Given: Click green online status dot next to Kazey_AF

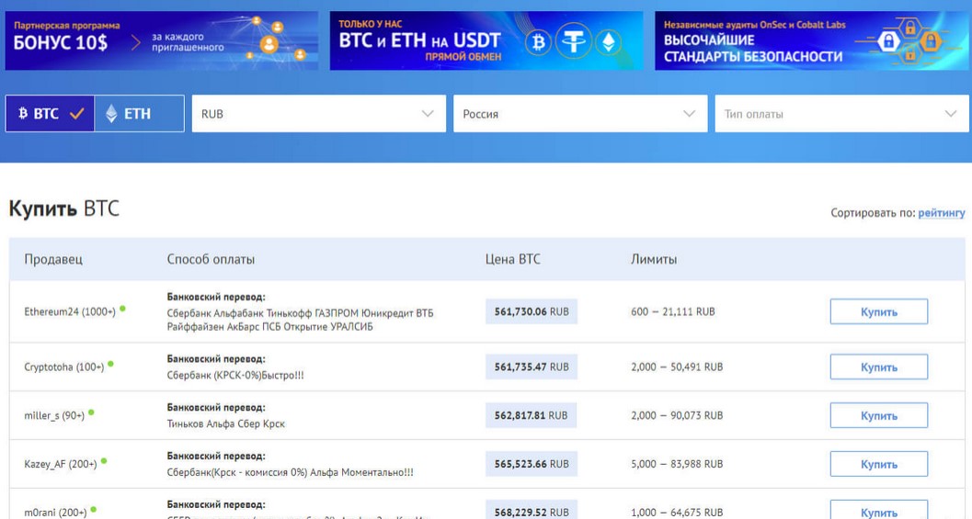Looking at the screenshot, I should [104, 461].
